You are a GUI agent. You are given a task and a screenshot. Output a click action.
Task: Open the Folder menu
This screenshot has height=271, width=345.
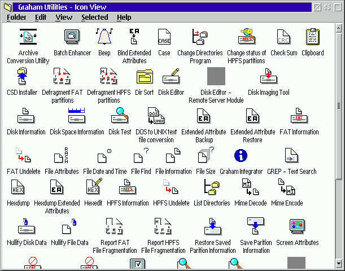click(x=17, y=18)
